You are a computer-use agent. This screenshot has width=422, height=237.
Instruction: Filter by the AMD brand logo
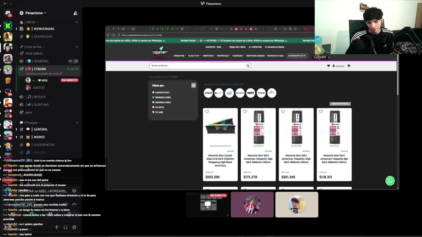[x=208, y=93]
